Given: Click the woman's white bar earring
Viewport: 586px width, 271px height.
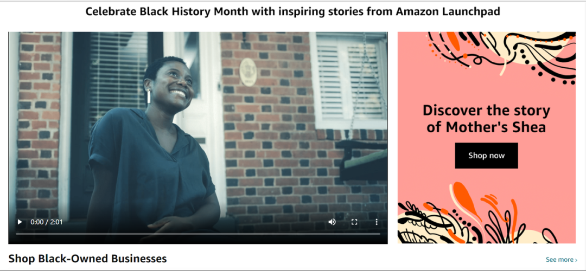Looking at the screenshot, I should [x=149, y=97].
